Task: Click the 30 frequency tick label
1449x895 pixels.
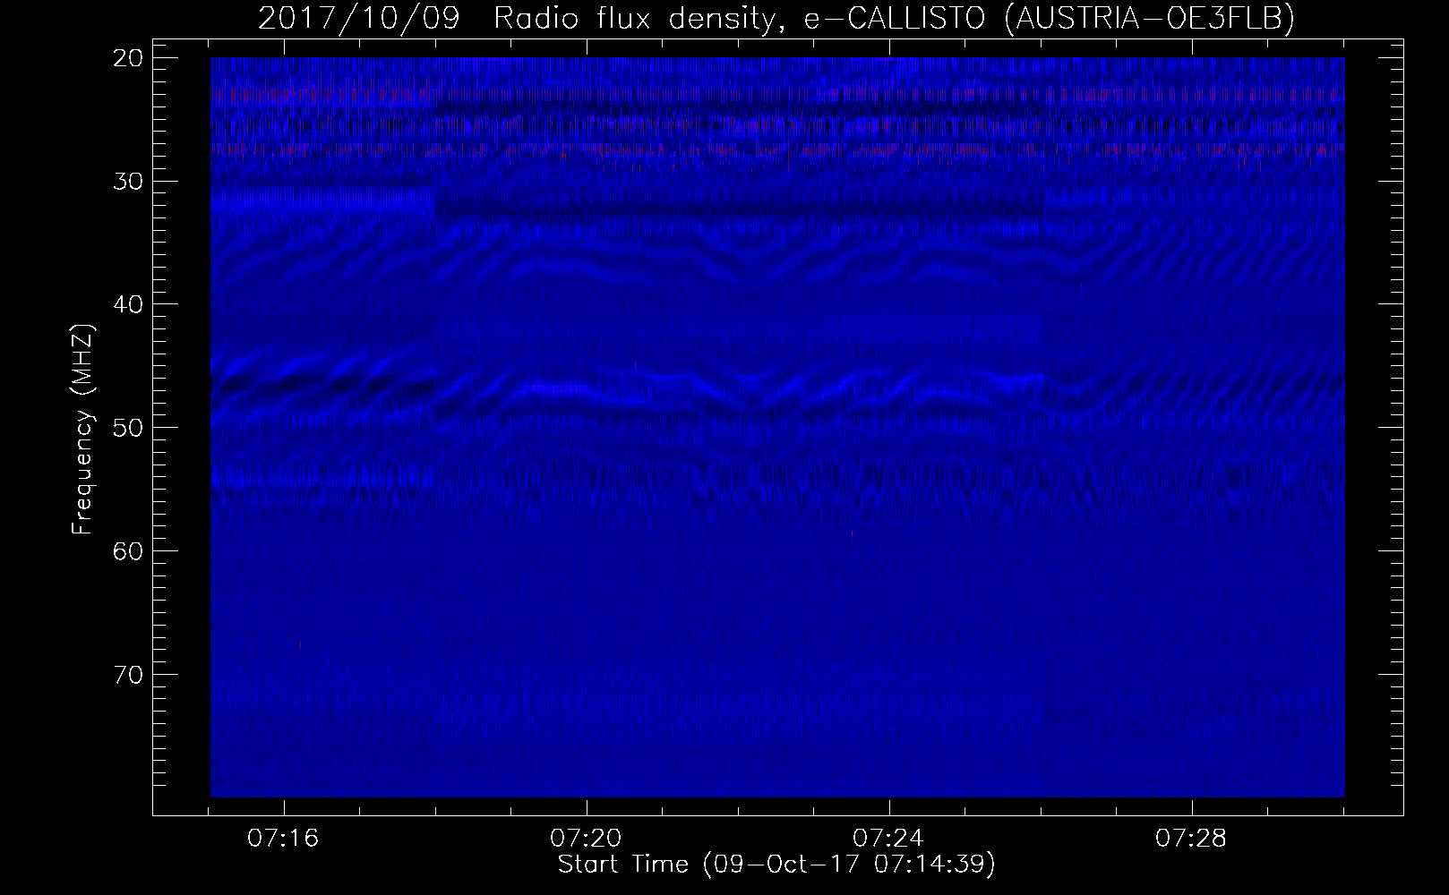Action: point(126,181)
